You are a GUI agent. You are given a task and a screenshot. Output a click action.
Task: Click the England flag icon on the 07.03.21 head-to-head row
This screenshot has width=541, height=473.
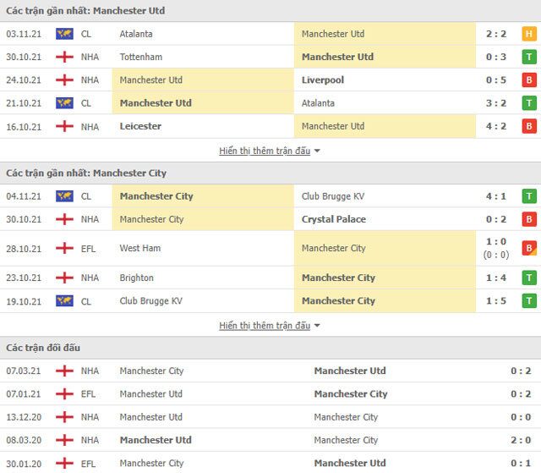[x=63, y=371]
